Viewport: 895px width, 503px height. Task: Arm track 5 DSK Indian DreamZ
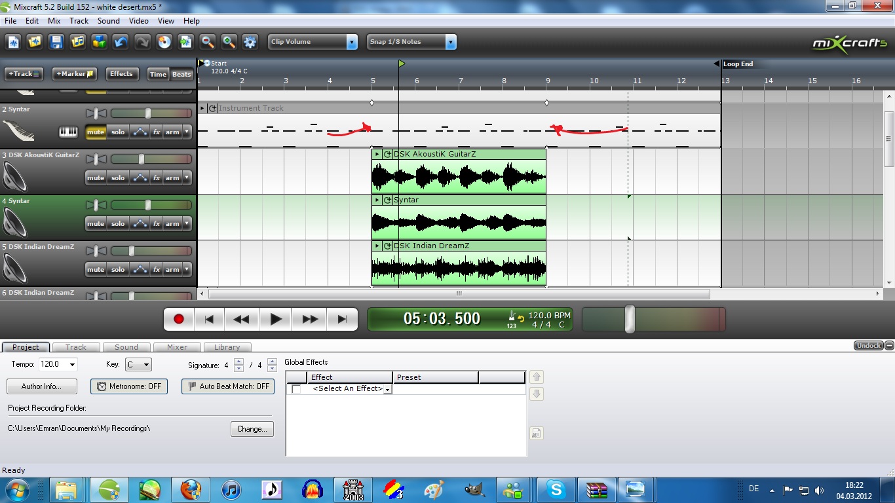point(172,270)
